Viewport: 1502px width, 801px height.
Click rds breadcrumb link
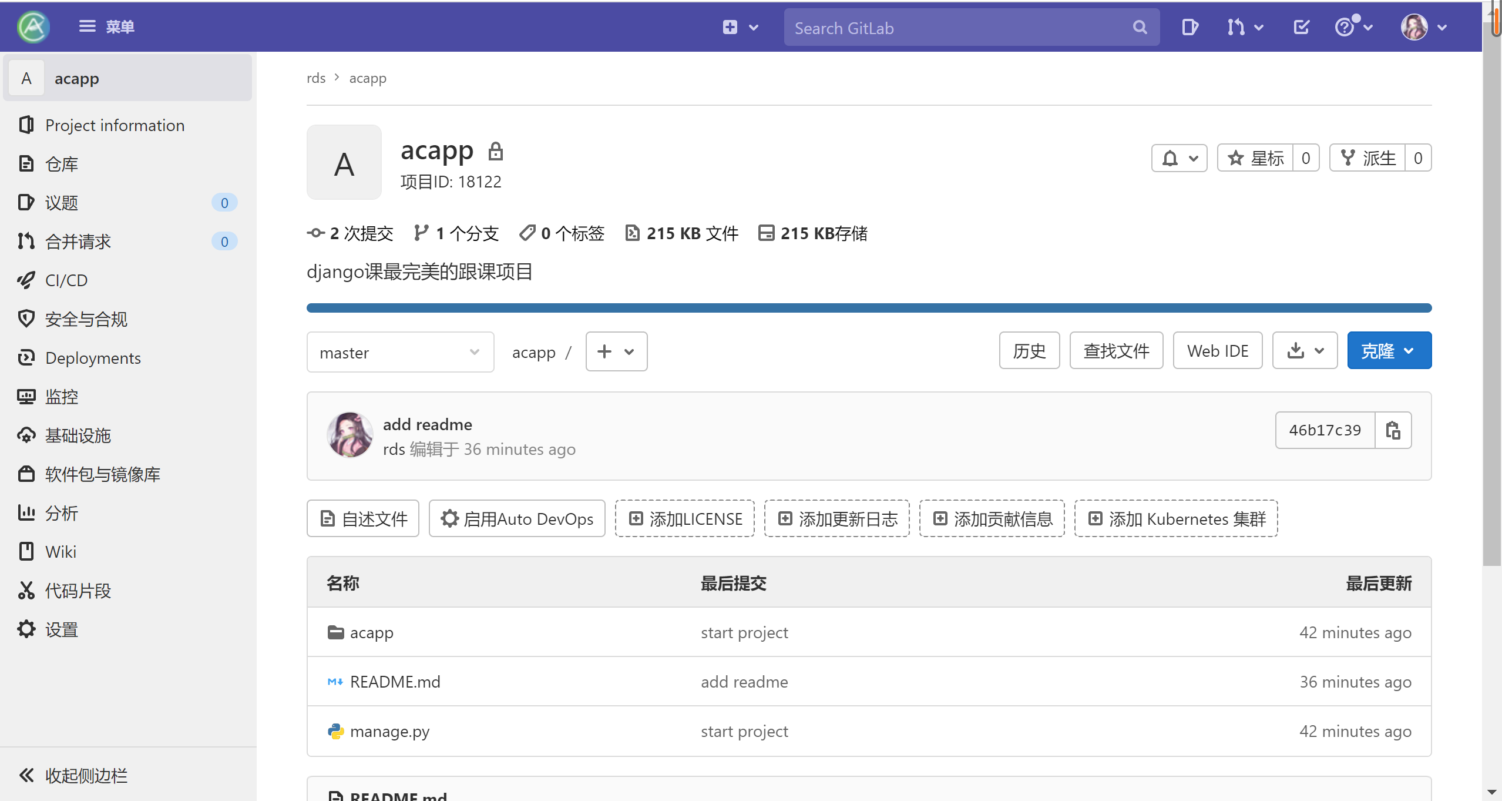coord(316,78)
